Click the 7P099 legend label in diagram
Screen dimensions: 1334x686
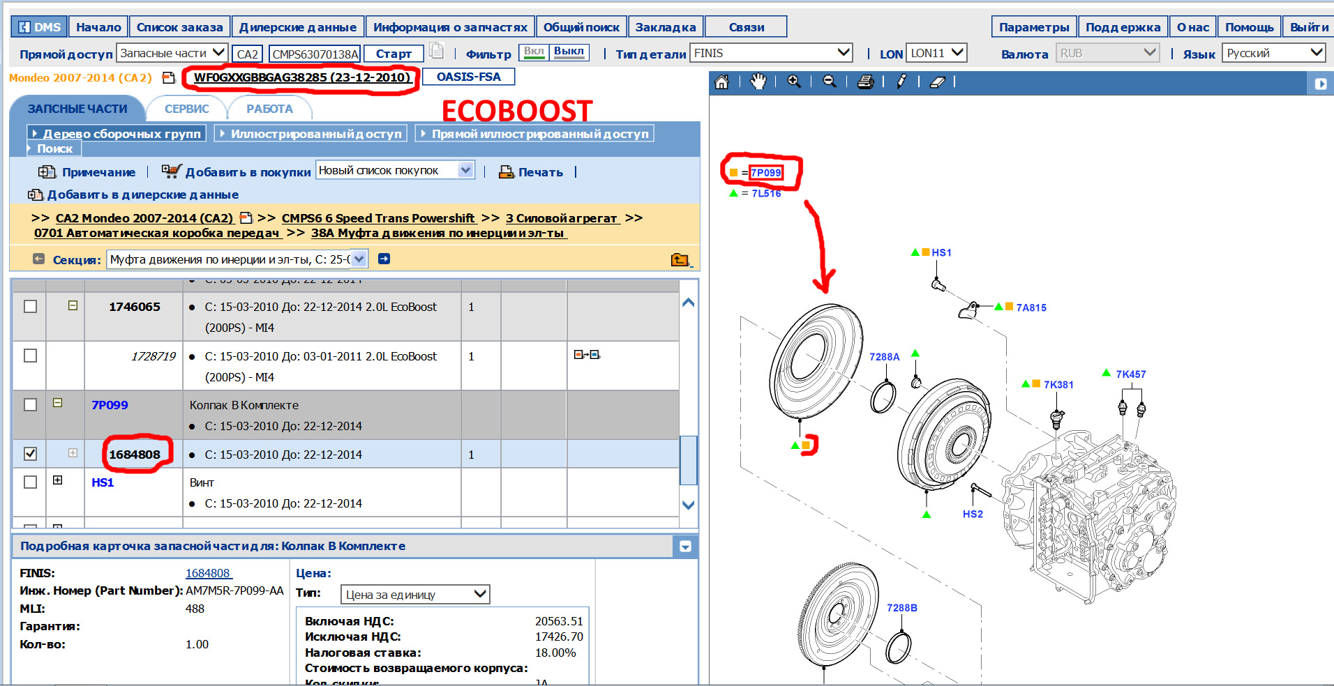coord(766,173)
